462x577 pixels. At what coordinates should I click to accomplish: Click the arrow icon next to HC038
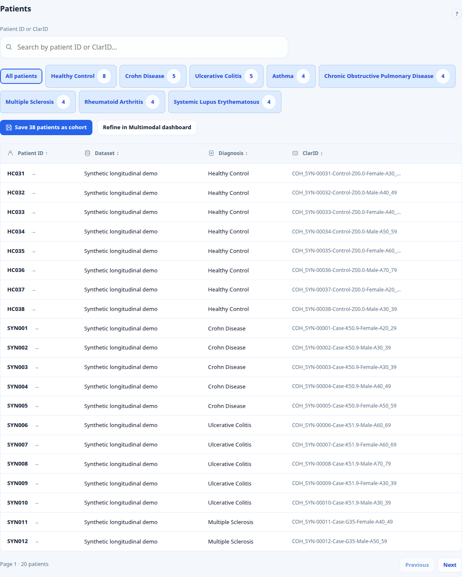[x=33, y=310]
